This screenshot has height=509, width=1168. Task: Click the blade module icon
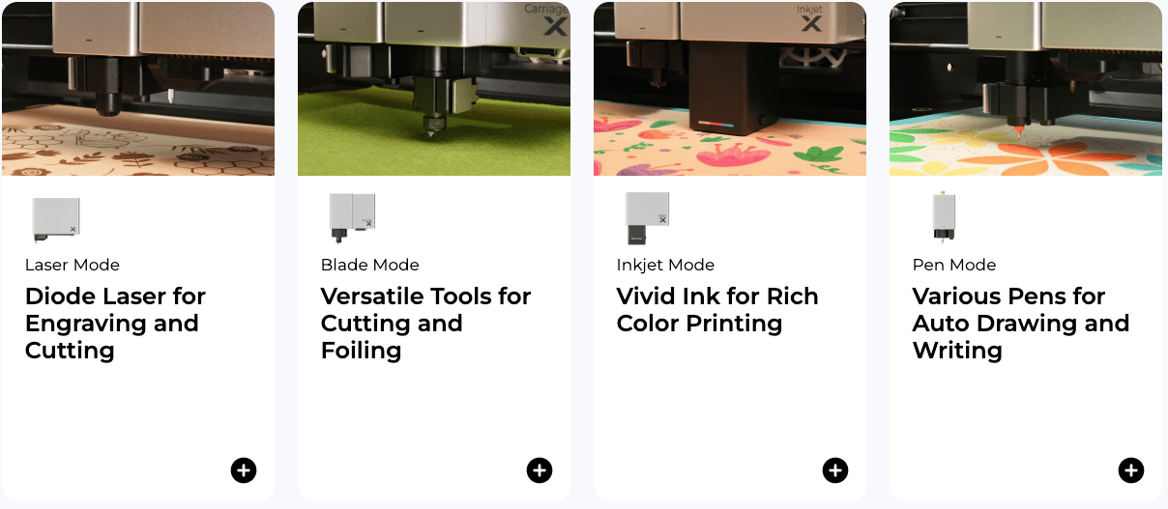tap(352, 216)
